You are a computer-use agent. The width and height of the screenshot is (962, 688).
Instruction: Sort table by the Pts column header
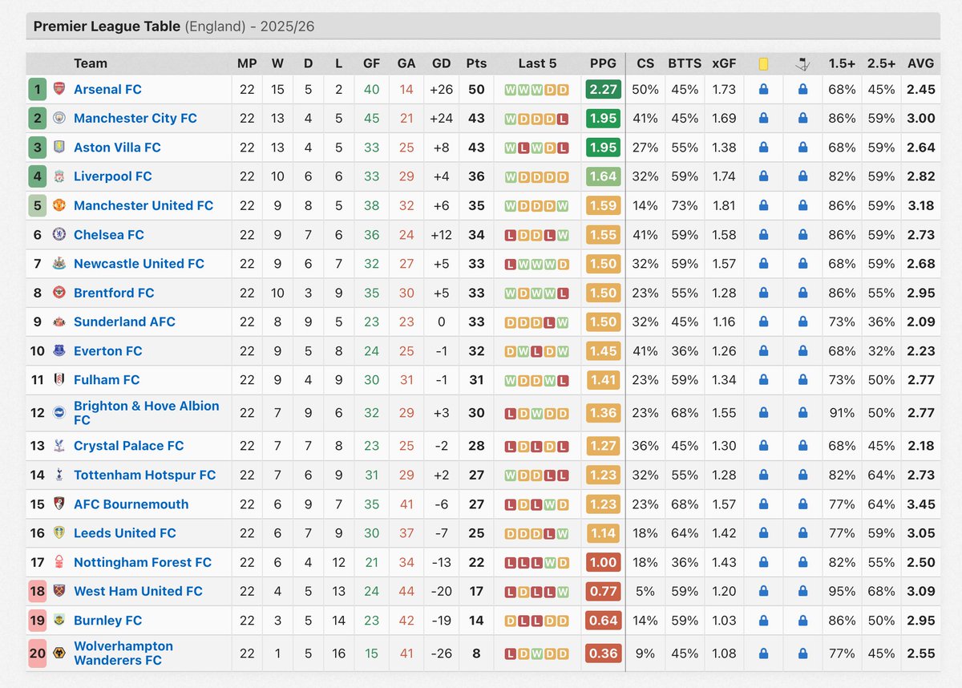point(476,63)
